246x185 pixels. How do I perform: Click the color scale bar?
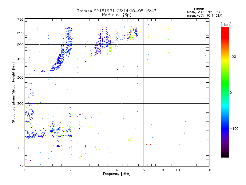225,92
